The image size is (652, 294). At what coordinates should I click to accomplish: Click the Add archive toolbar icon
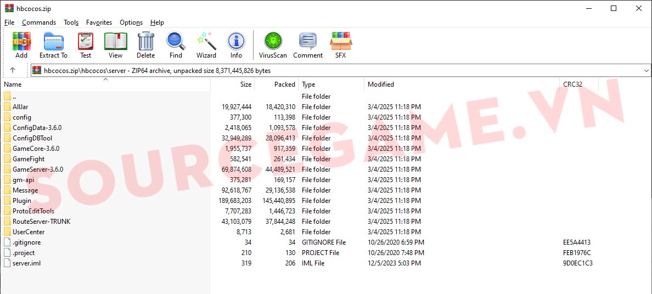click(21, 44)
